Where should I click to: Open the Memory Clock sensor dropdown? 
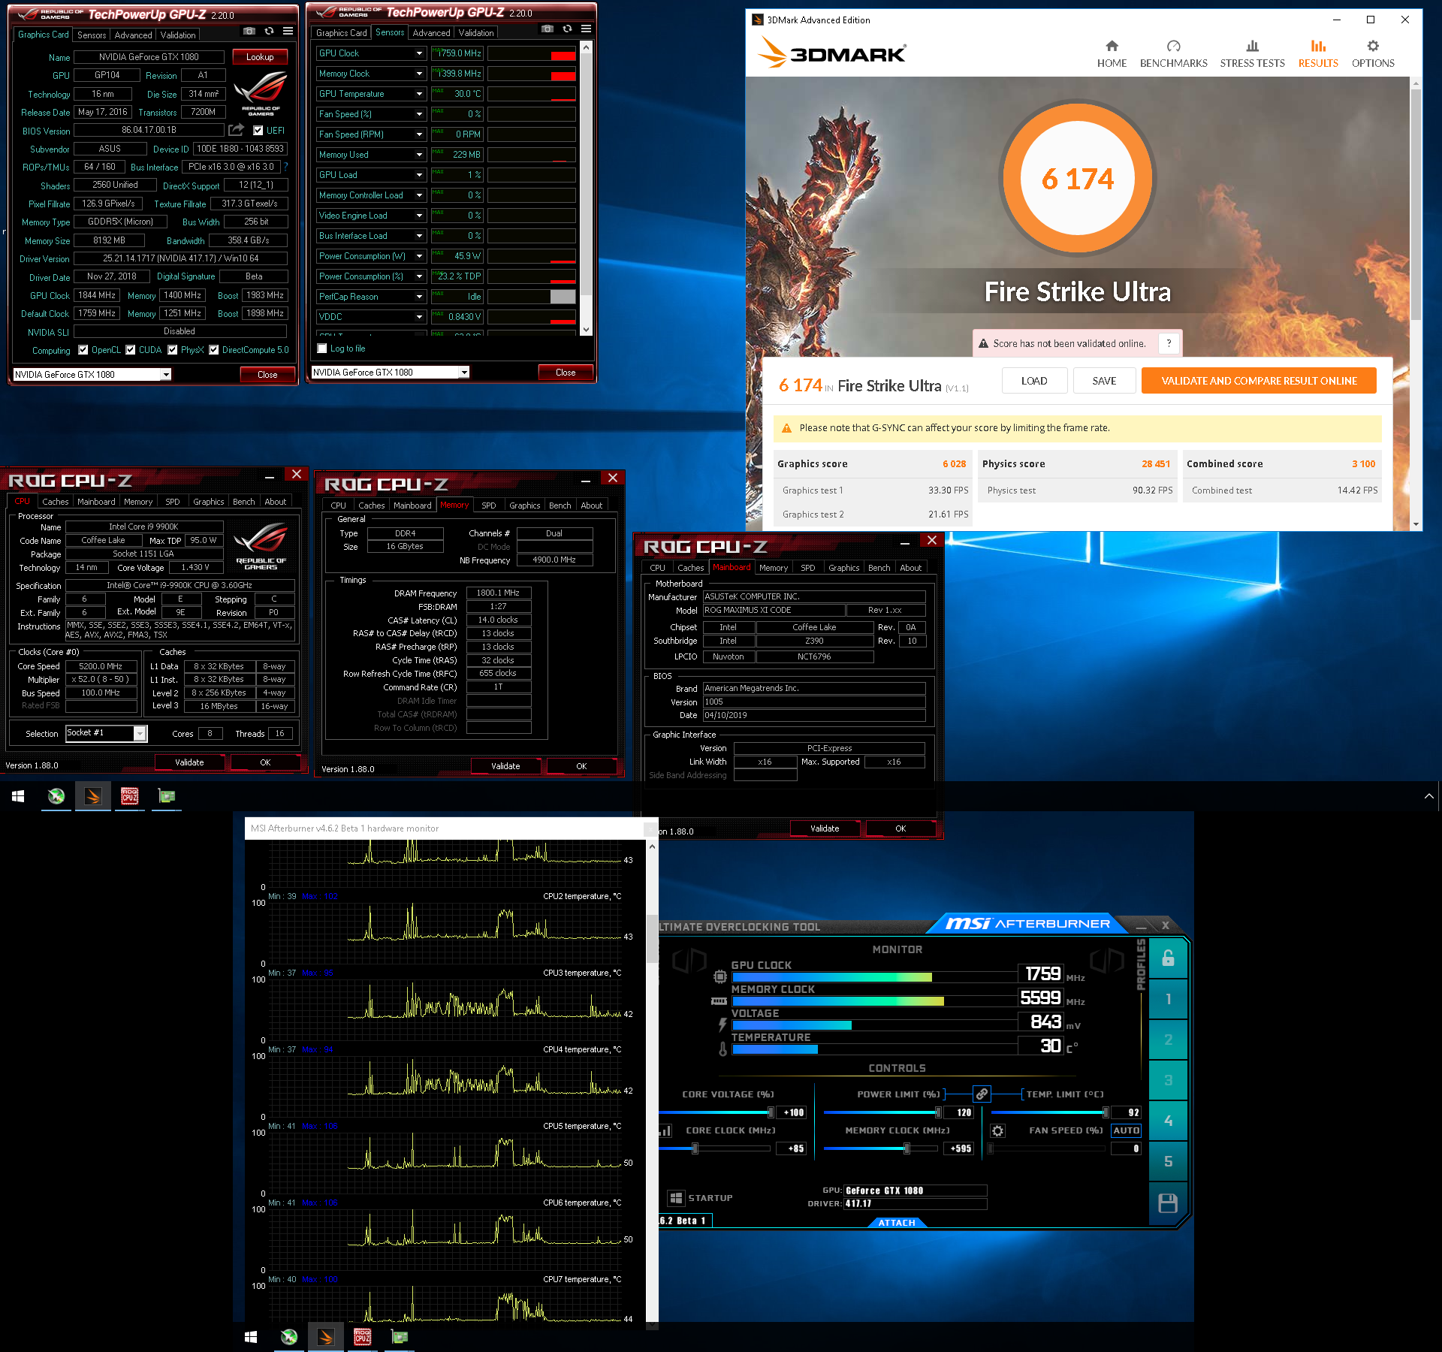(x=419, y=74)
